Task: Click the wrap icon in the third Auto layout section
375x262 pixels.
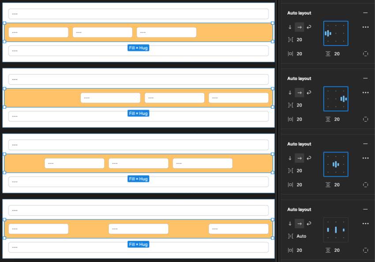Action: (308, 158)
